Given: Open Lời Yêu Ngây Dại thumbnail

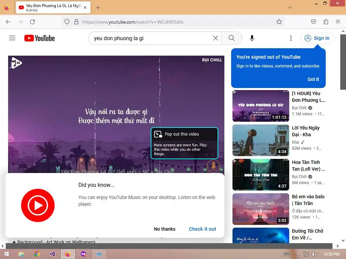Looking at the screenshot, I should point(261,140).
